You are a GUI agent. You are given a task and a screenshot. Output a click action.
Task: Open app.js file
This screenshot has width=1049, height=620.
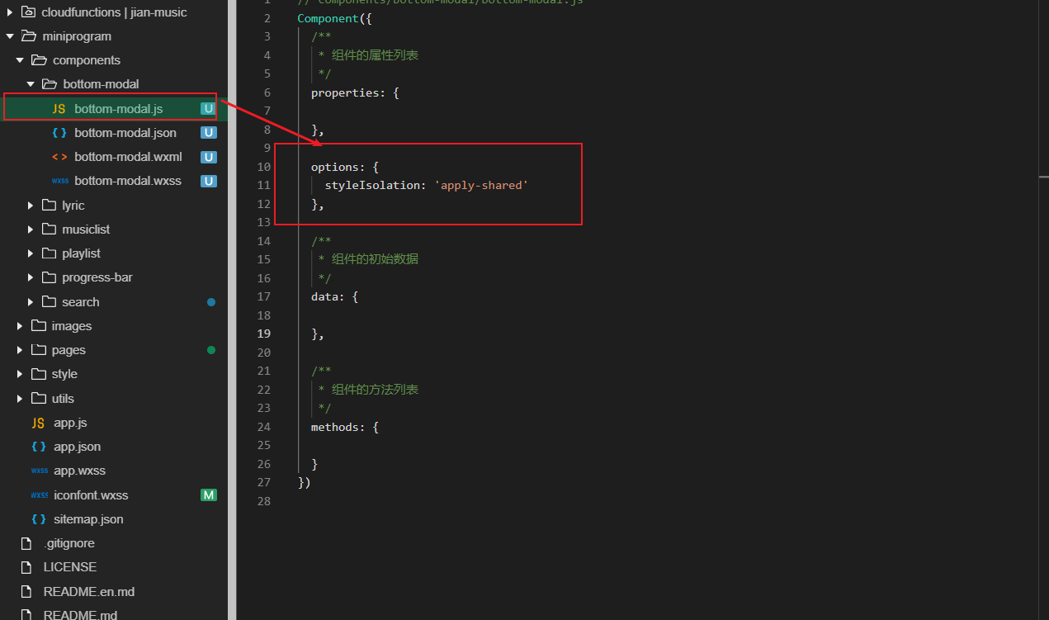[70, 423]
